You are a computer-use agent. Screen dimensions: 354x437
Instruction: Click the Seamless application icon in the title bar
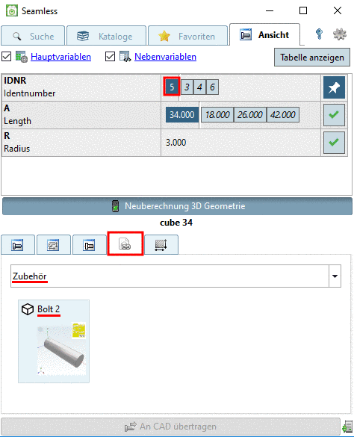click(x=12, y=11)
